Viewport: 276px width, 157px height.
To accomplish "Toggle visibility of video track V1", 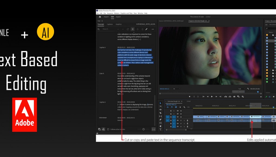I will pyautogui.click(x=181, y=117).
